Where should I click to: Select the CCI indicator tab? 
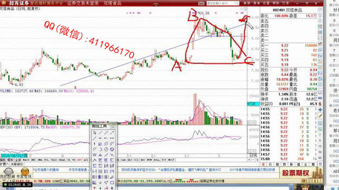136,160
